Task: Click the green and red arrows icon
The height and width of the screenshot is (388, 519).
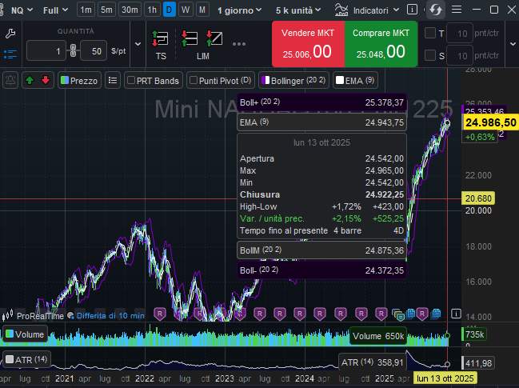Action: [37, 80]
